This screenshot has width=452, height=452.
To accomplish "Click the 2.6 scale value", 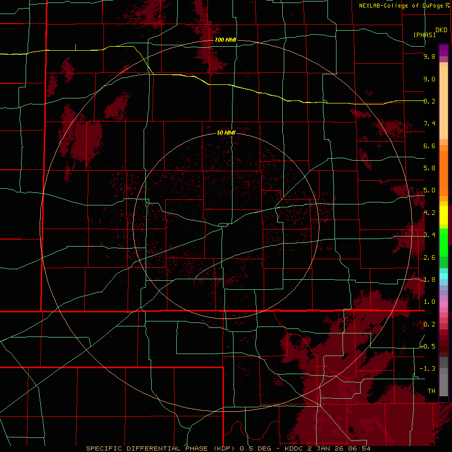I will [429, 258].
